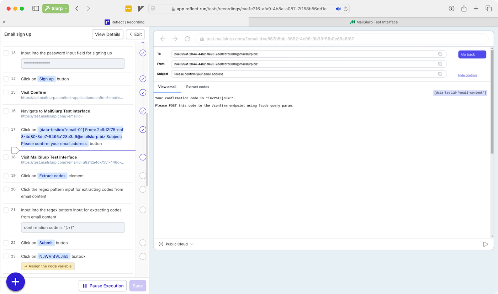This screenshot has height=294, width=498.
Task: Select the View email tab
Action: 167,87
